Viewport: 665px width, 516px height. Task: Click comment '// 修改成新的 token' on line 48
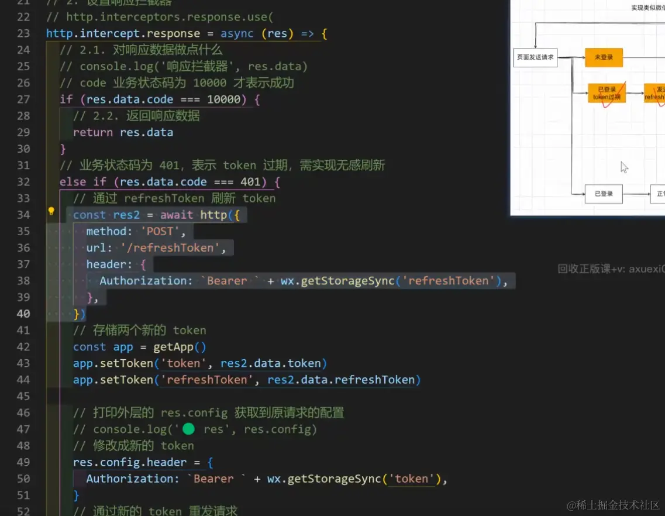pyautogui.click(x=133, y=446)
